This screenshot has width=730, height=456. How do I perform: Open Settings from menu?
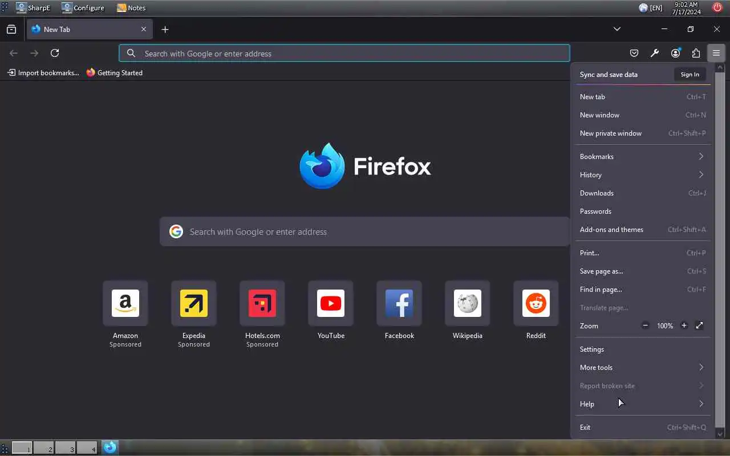(642, 349)
